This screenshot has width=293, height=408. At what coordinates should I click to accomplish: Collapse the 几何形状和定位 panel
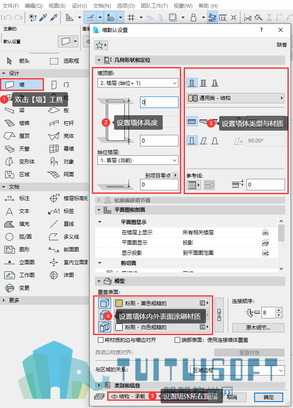pos(99,60)
